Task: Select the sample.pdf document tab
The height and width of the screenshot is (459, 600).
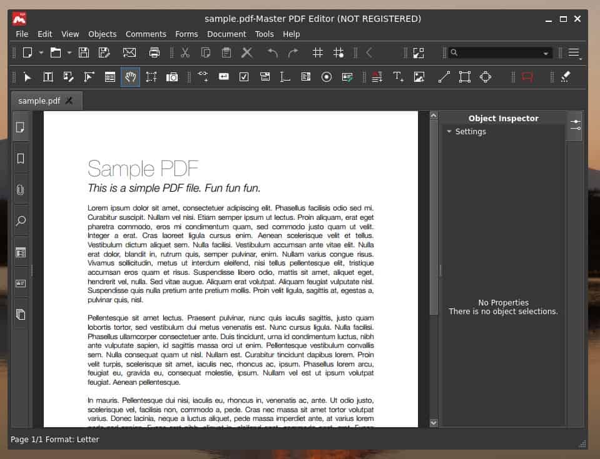Action: pos(39,100)
